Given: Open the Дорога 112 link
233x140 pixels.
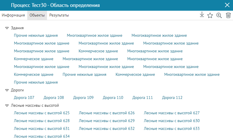Looking at the screenshot, I should click(172, 98).
